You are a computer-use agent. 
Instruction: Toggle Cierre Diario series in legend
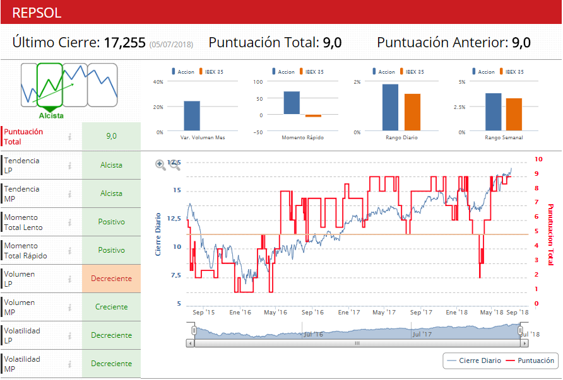(x=475, y=360)
